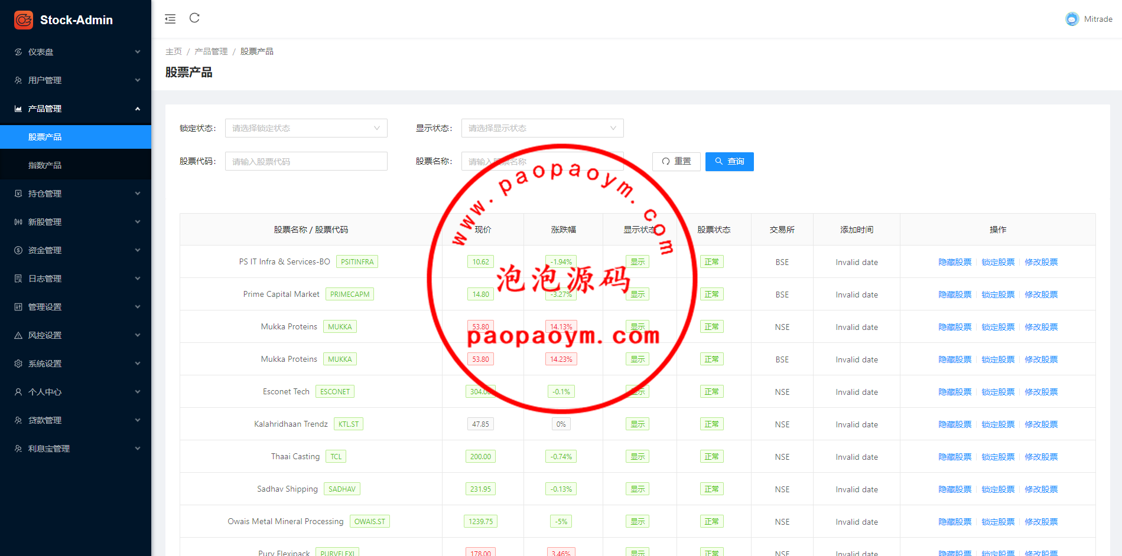Click the OWAIS.ST stock code tag

coord(369,521)
